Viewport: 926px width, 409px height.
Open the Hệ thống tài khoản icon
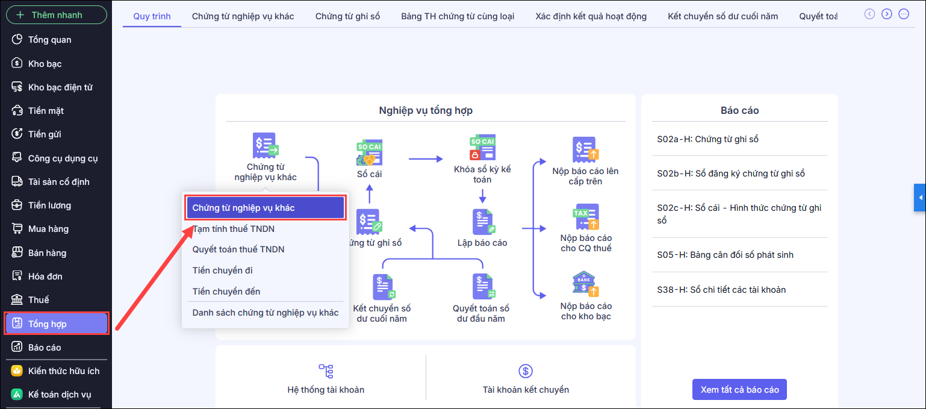click(x=326, y=371)
